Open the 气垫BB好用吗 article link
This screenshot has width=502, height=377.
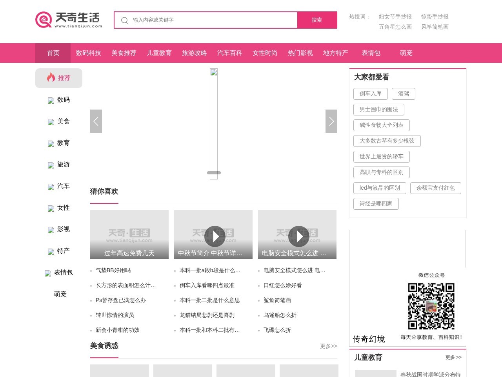113,271
